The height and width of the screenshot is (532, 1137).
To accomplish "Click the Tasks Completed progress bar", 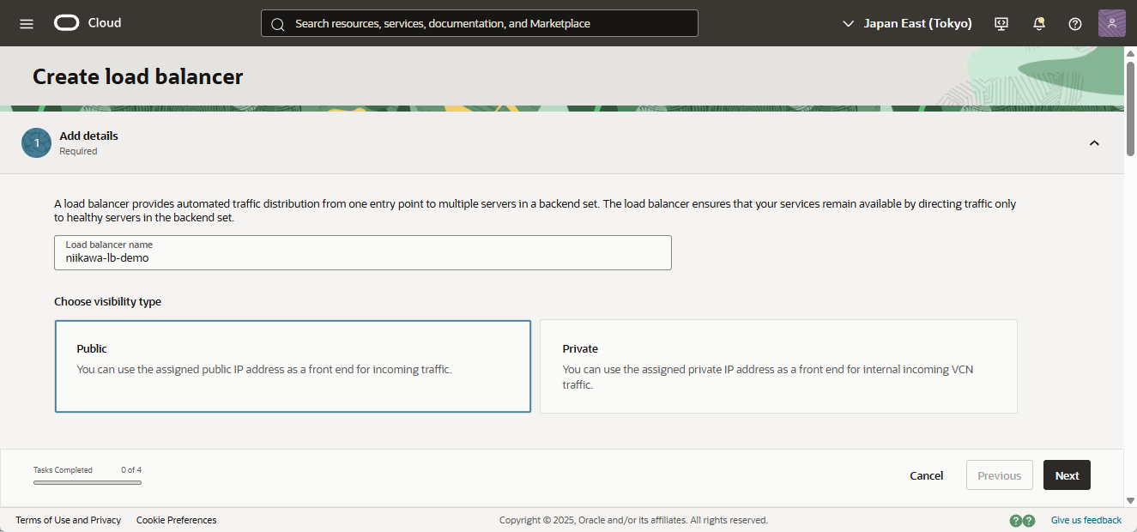I will coord(88,482).
